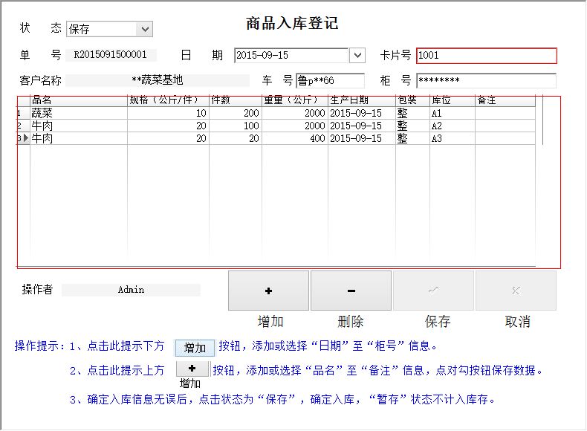The height and width of the screenshot is (431, 587).
Task: Click the minus 删除 delete-row button
Action: 351,291
